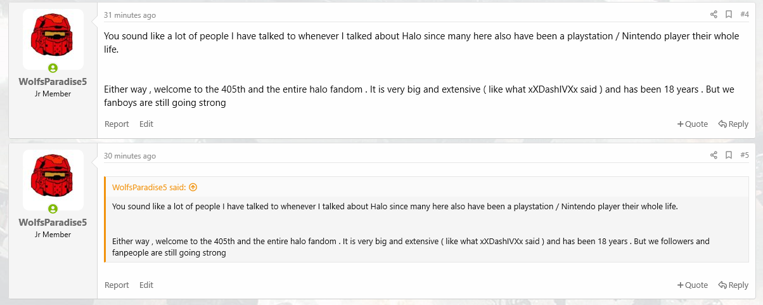Bookmark post #4 using the bookmark icon
763x305 pixels.
tap(729, 15)
